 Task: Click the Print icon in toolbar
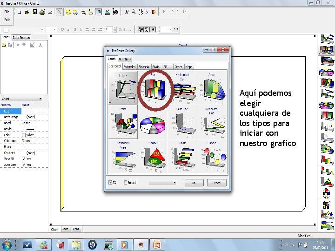(x=42, y=12)
